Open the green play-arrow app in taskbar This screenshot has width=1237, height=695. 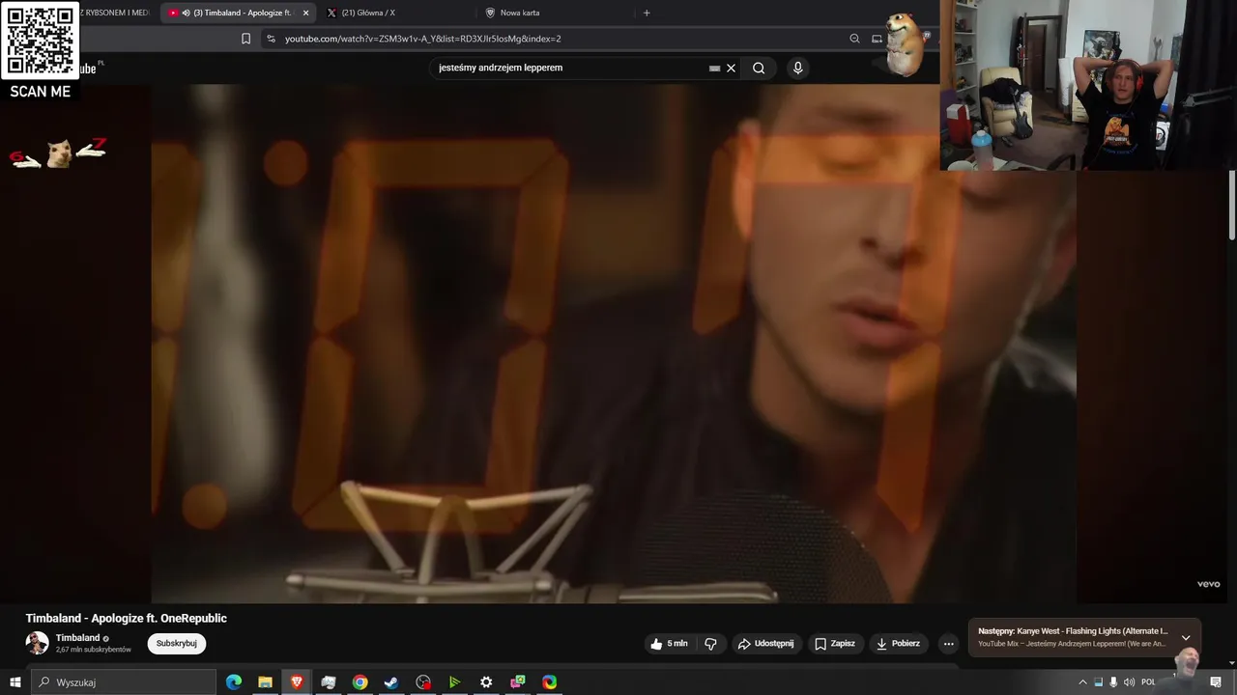[454, 682]
